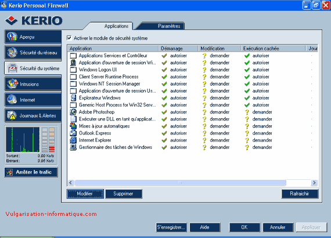Click the Application d'ouverture de session Wi... icon
This screenshot has height=238, width=331.
tap(73, 63)
